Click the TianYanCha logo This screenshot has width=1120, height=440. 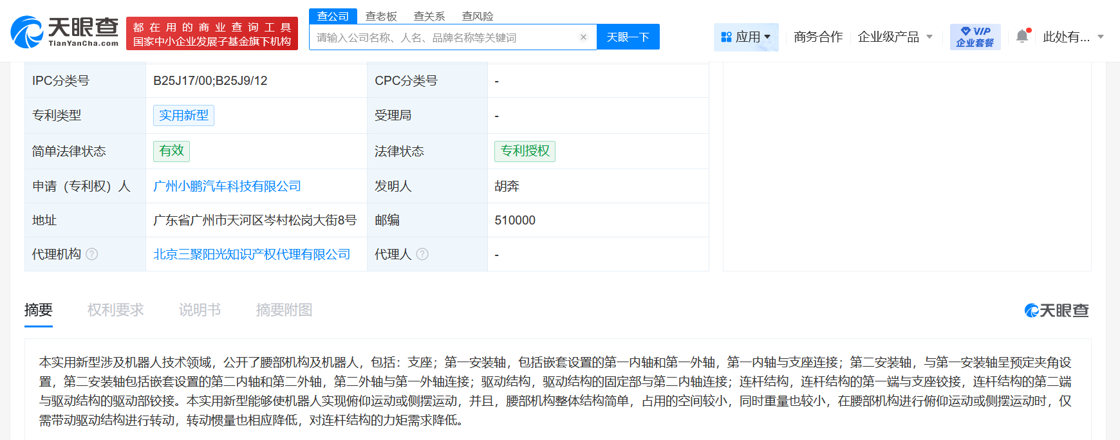(x=64, y=32)
